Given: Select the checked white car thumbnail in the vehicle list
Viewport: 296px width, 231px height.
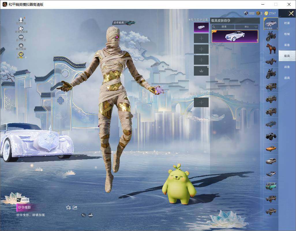Looking at the screenshot, I should [271, 24].
